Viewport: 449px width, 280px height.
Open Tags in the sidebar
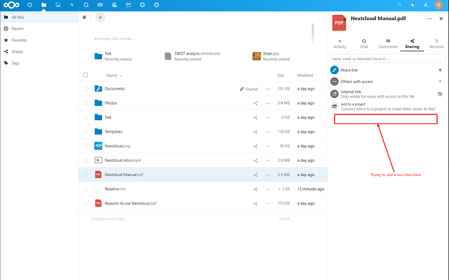pos(39,63)
